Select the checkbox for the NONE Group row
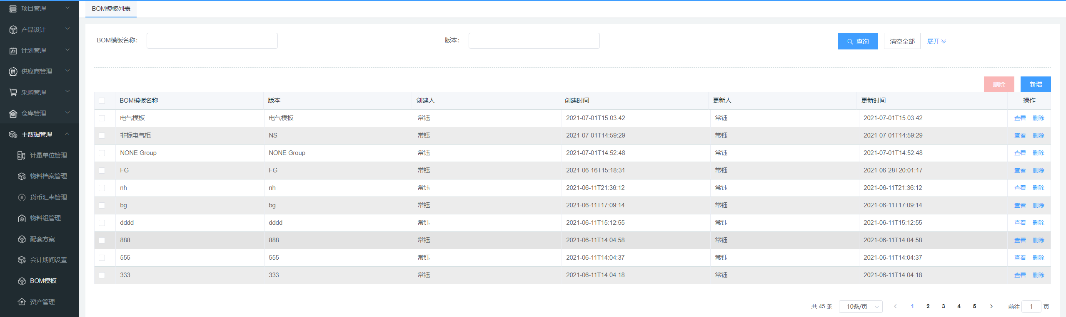1066x317 pixels. 102,153
